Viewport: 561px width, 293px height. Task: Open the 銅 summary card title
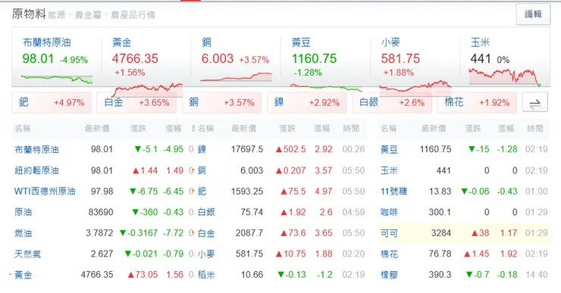pos(206,42)
